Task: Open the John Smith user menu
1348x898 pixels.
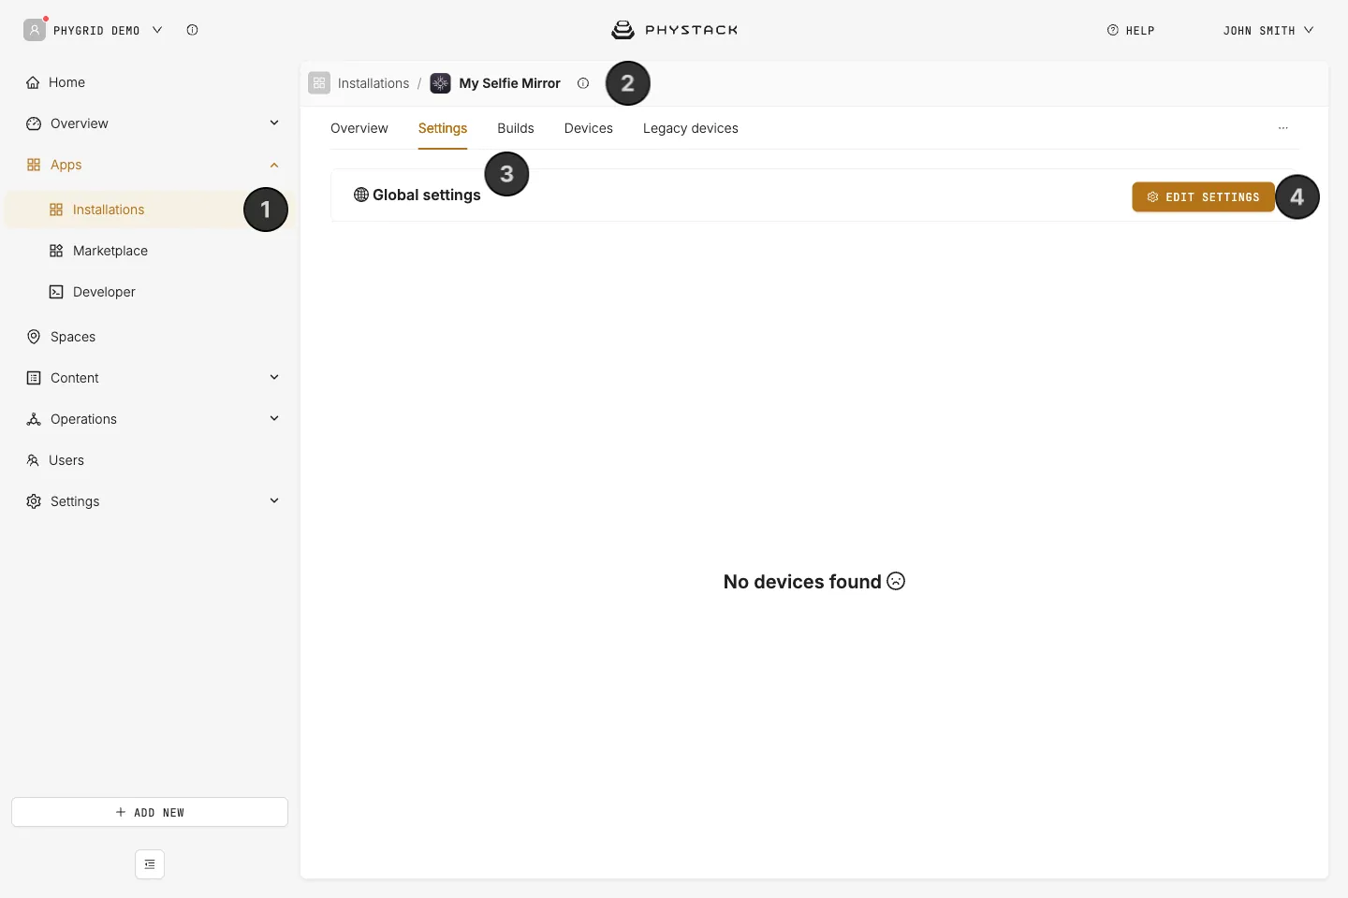Action: (1268, 30)
